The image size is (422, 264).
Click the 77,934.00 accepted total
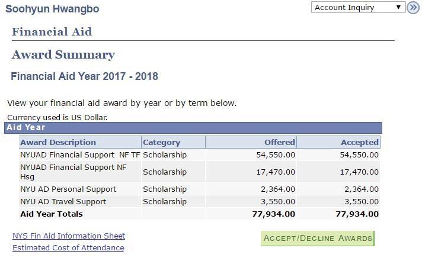(x=357, y=214)
